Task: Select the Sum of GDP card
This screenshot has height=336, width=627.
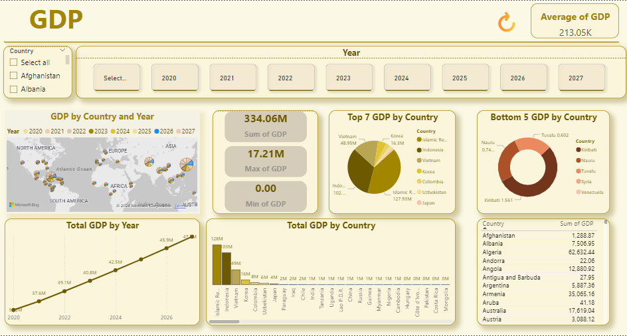Action: coord(266,126)
